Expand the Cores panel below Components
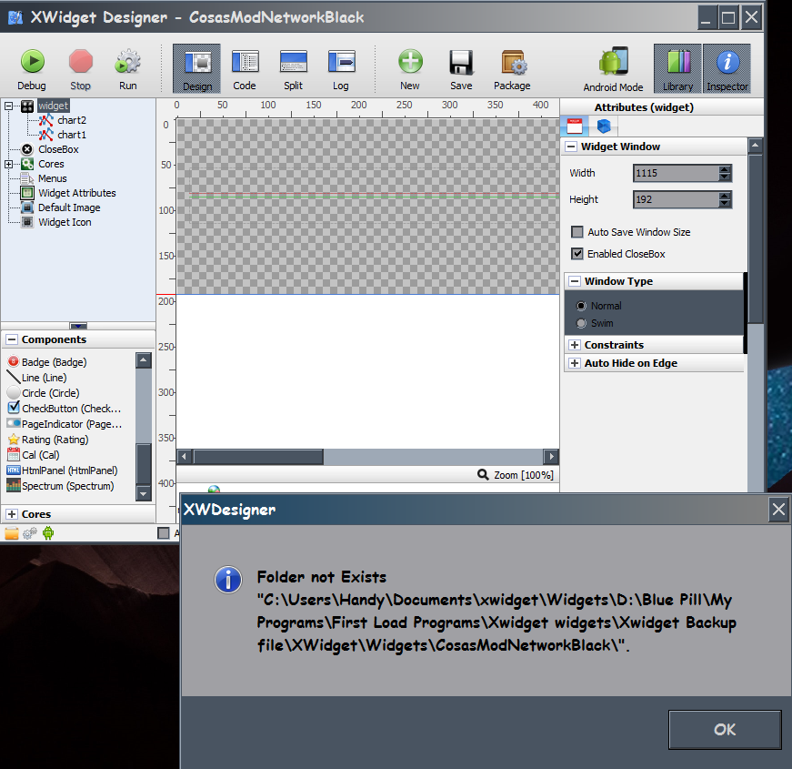Screen dimensions: 792x769 (x=12, y=514)
